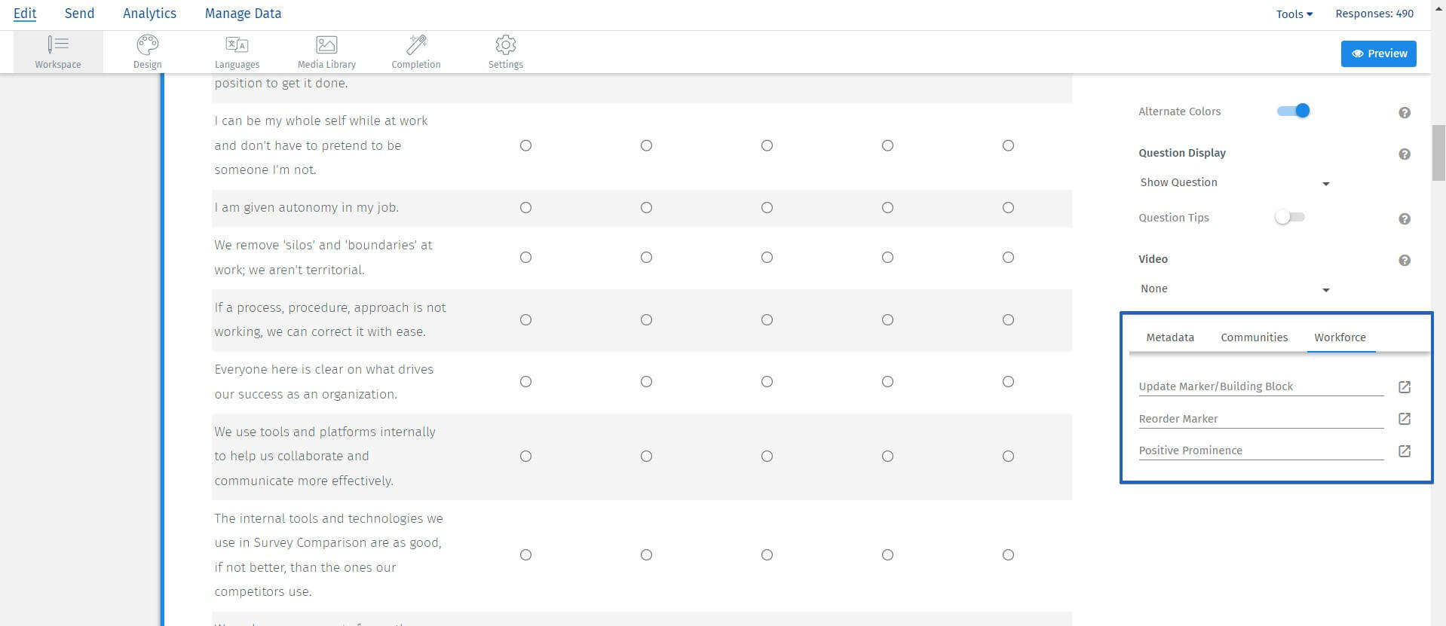Viewport: 1446px width, 626px height.
Task: Switch to the Metadata tab
Action: point(1170,337)
